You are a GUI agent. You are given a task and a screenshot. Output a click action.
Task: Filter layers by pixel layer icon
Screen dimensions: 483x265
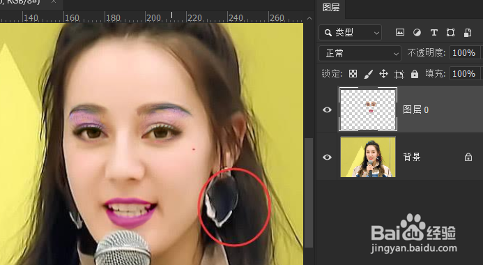(400, 32)
